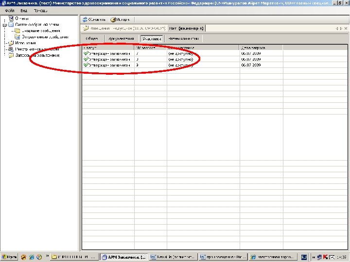The height and width of the screenshot is (262, 350).
Task: Click date 06.07.2009 in request 7 row
Action: (251, 53)
